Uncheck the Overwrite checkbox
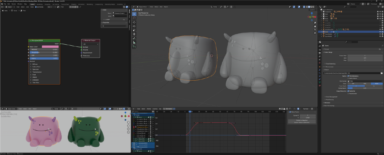384x155 pixels. click(348, 91)
